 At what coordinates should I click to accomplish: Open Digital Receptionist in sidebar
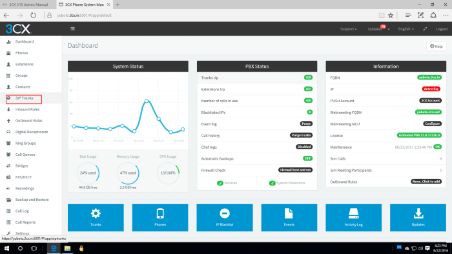[x=32, y=132]
